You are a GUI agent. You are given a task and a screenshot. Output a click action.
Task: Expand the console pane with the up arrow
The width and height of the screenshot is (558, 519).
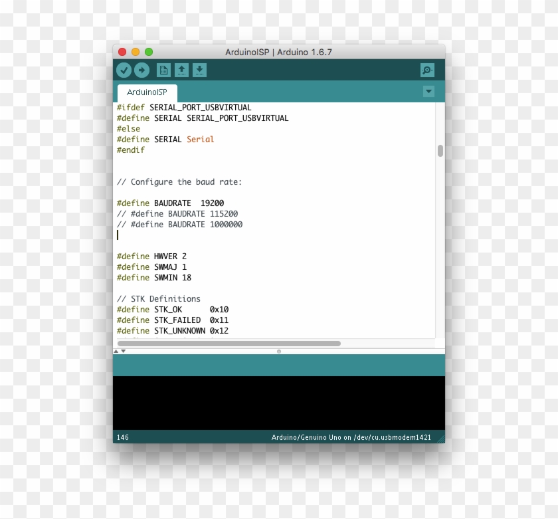pos(118,352)
